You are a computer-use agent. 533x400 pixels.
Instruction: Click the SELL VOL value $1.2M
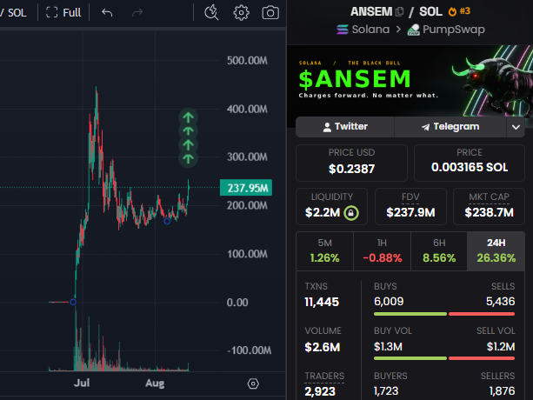[501, 347]
